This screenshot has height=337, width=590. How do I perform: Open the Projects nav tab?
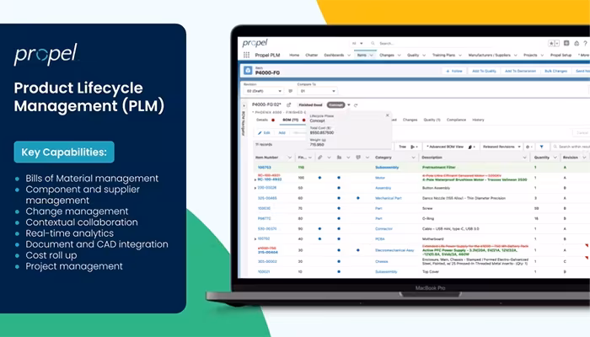530,55
